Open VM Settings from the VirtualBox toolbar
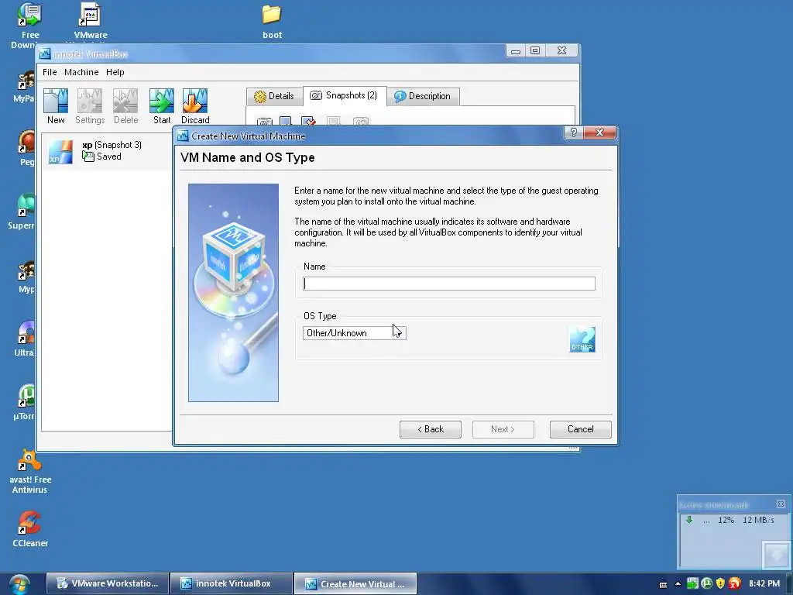Viewport: 793px width, 595px height. 90,106
